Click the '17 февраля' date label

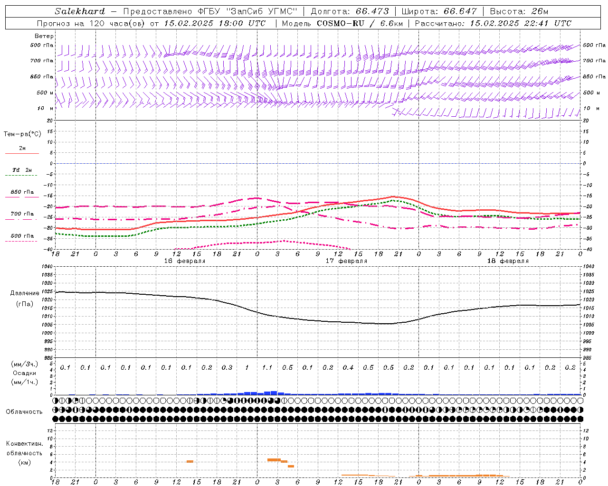(x=346, y=261)
